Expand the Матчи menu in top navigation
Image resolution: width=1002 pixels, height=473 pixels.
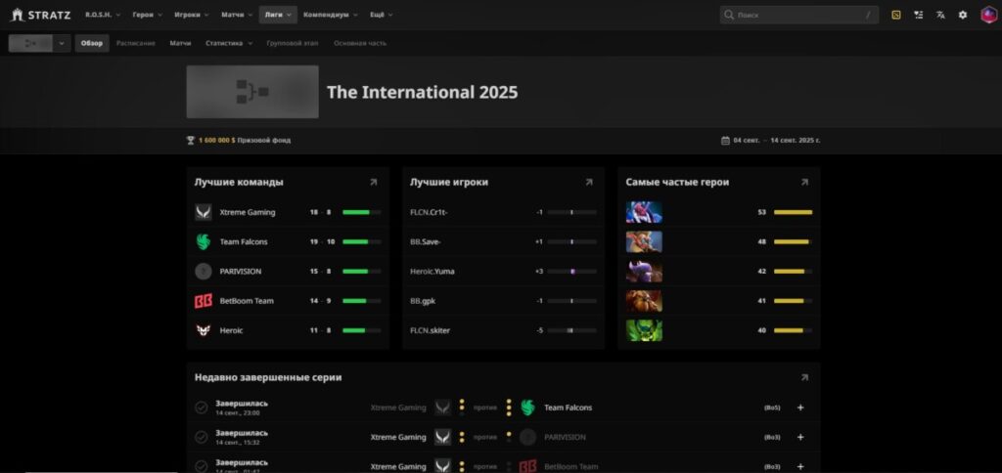pyautogui.click(x=236, y=15)
